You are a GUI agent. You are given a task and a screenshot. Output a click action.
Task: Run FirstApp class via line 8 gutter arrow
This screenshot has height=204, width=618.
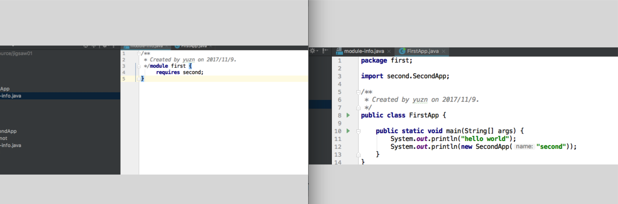tap(348, 115)
